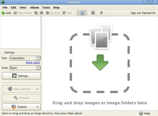Image resolution: width=158 pixels, height=116 pixels.
Task: Switch to the single image view icon
Action: click(x=93, y=13)
